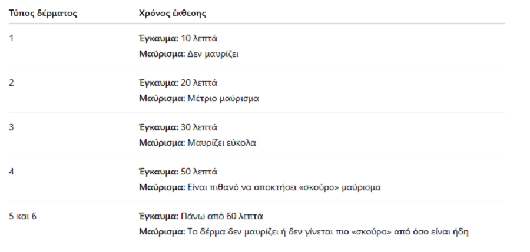Viewport: 530px width, 252px height.
Task: Click the 'Έγκαυμα: 30 λεπτά' text
Action: (x=178, y=127)
